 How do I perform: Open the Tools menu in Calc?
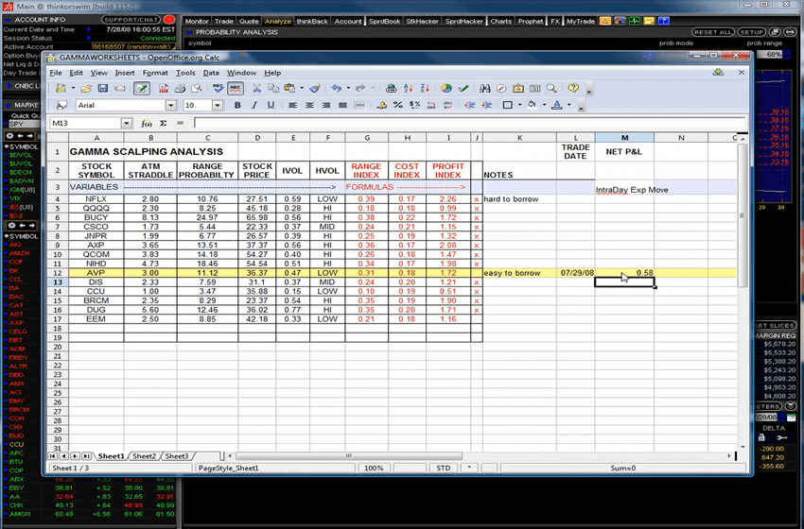click(185, 73)
